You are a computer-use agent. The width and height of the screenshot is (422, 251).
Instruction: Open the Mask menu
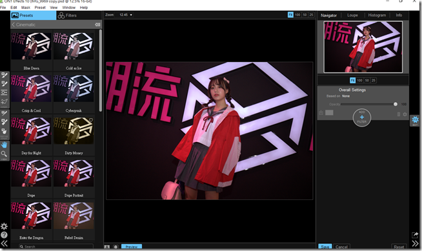(26, 8)
